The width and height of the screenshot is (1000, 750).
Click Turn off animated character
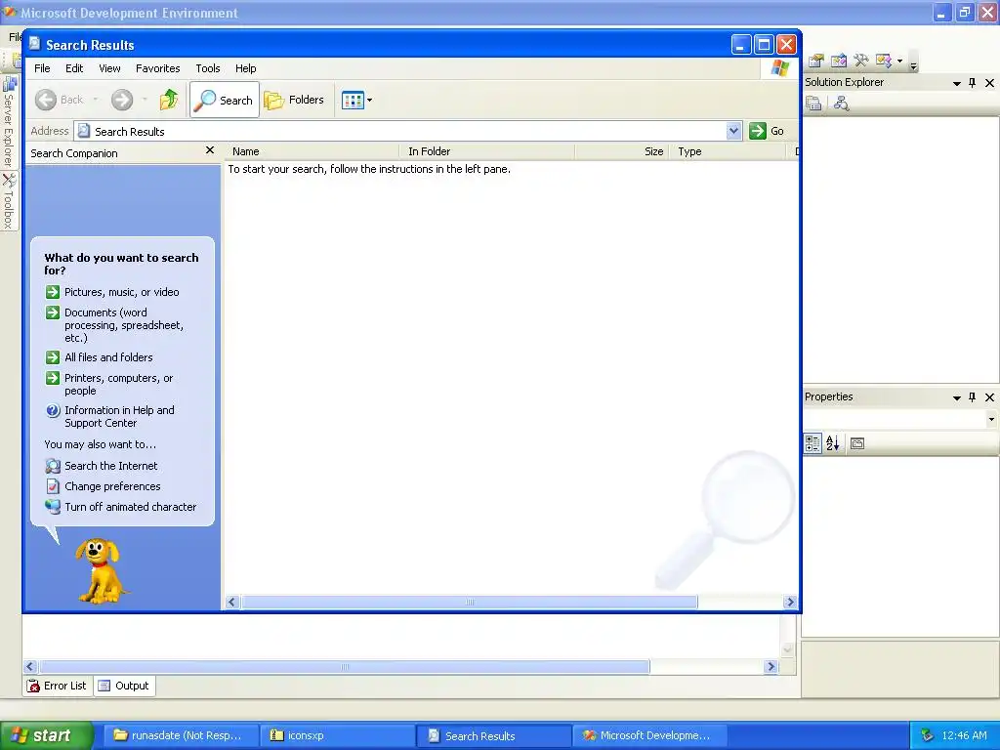click(130, 507)
